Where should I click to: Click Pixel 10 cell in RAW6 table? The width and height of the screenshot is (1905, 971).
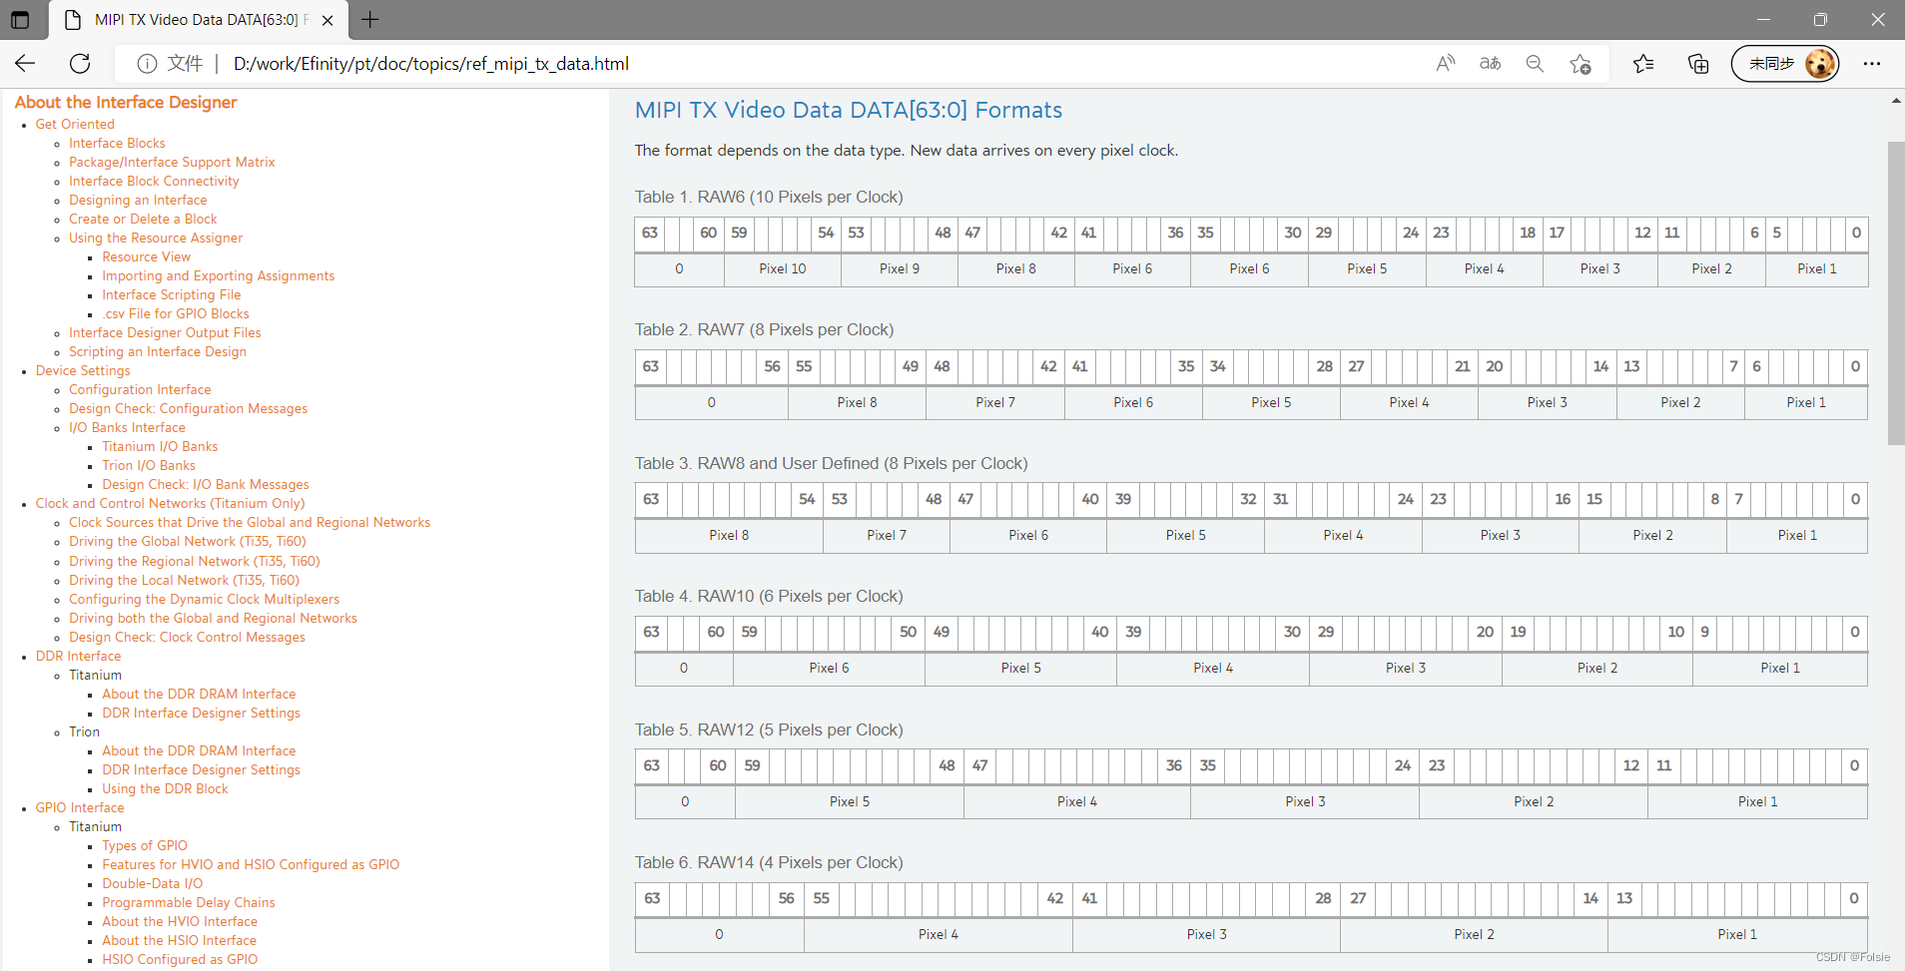(783, 269)
